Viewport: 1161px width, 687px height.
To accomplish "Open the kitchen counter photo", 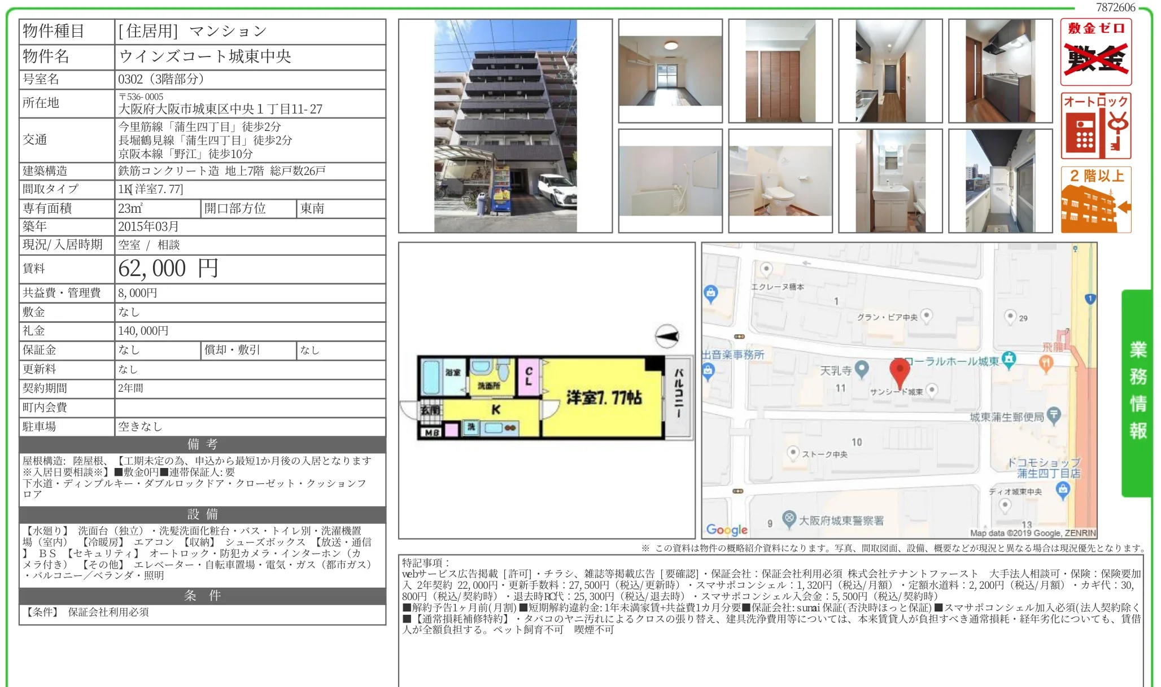I will click(x=1001, y=71).
